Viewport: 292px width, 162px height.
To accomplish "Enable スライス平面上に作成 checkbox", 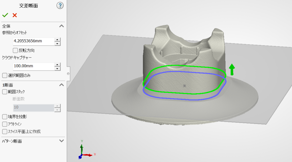I will [5, 131].
